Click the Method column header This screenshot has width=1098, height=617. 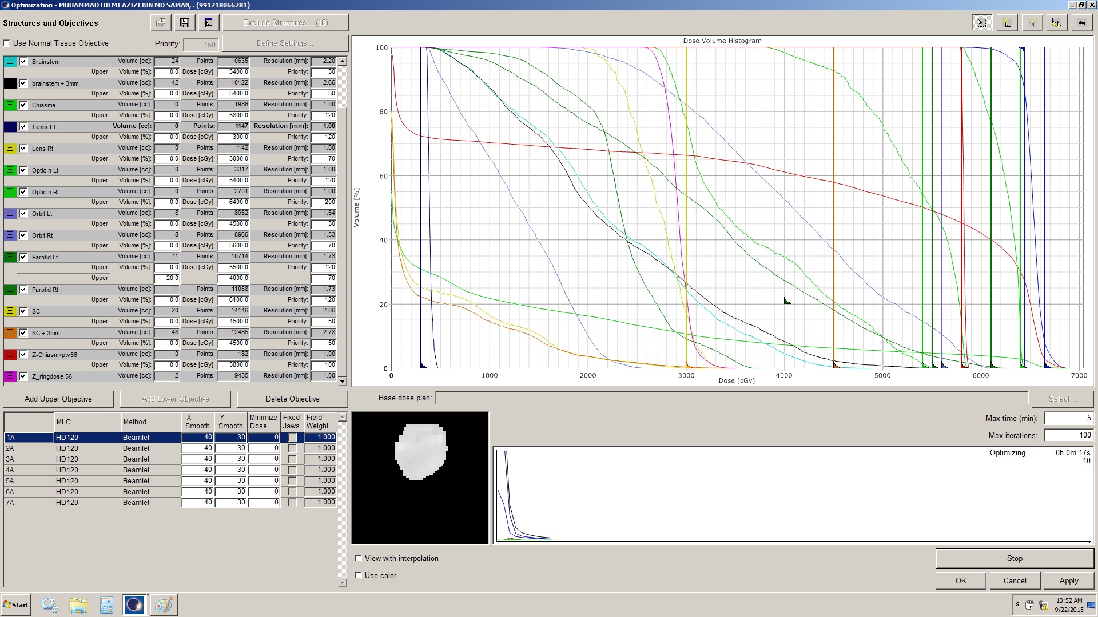coord(151,422)
